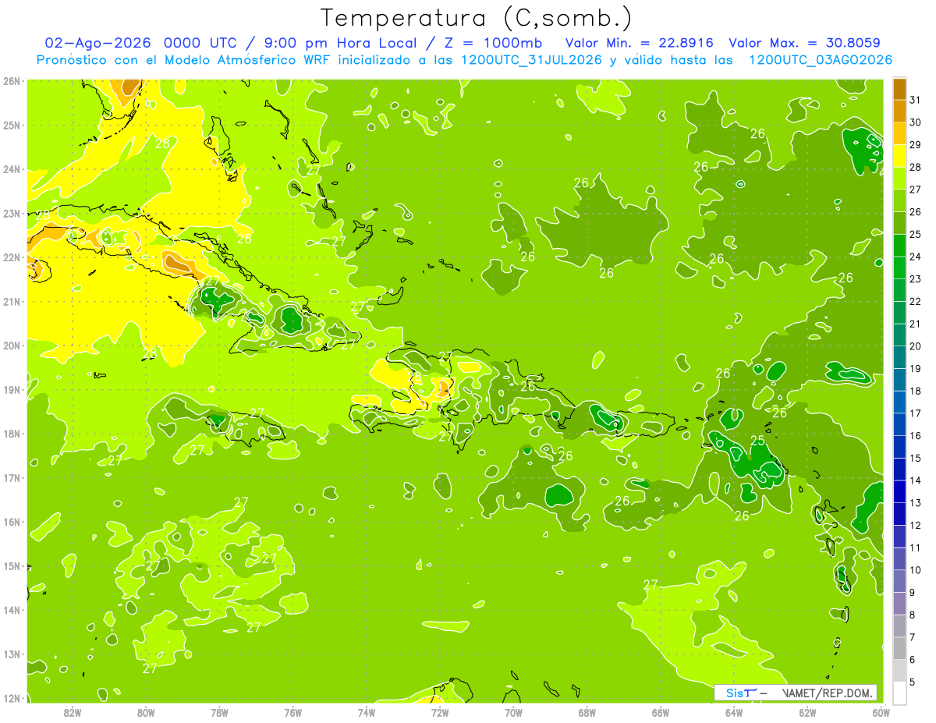Click the 62W longitude axis label
936x723 pixels.
pyautogui.click(x=807, y=713)
